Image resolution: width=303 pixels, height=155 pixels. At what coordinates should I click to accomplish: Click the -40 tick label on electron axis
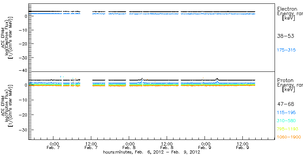tap(23, 70)
